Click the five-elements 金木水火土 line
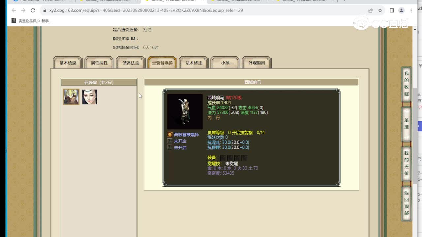422x237 pixels. (233, 168)
